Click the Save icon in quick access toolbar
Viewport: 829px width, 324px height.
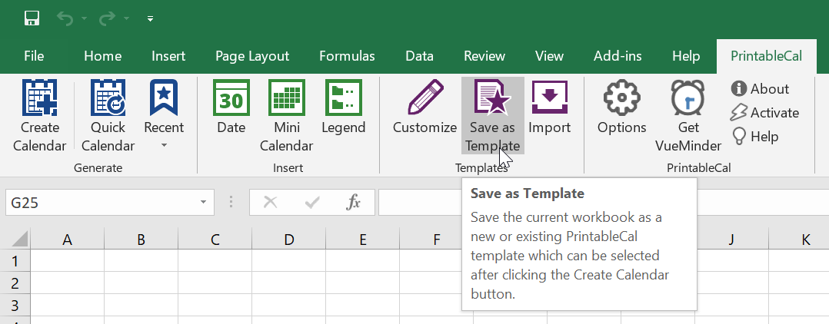(x=32, y=18)
